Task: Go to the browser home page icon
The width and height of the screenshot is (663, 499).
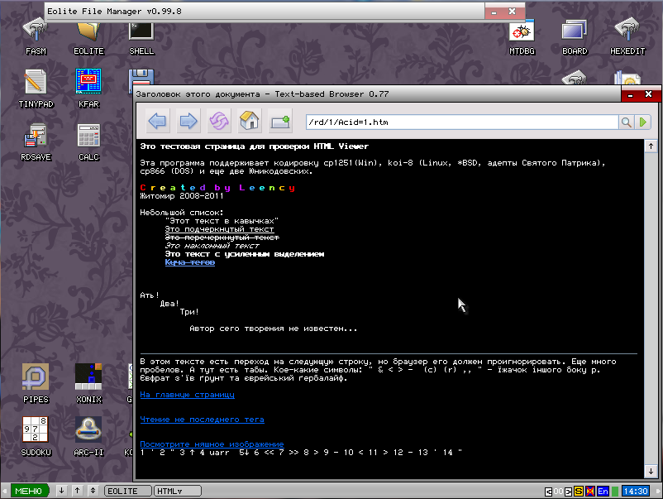Action: [249, 122]
